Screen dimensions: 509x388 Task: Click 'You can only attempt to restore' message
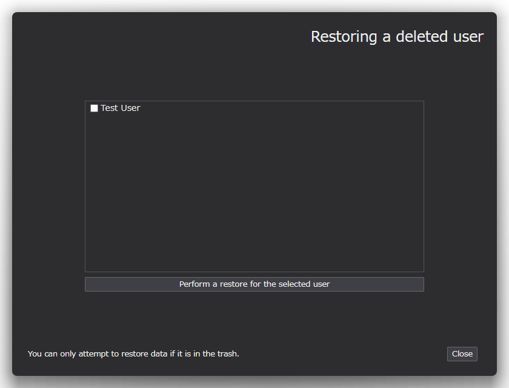pos(133,353)
